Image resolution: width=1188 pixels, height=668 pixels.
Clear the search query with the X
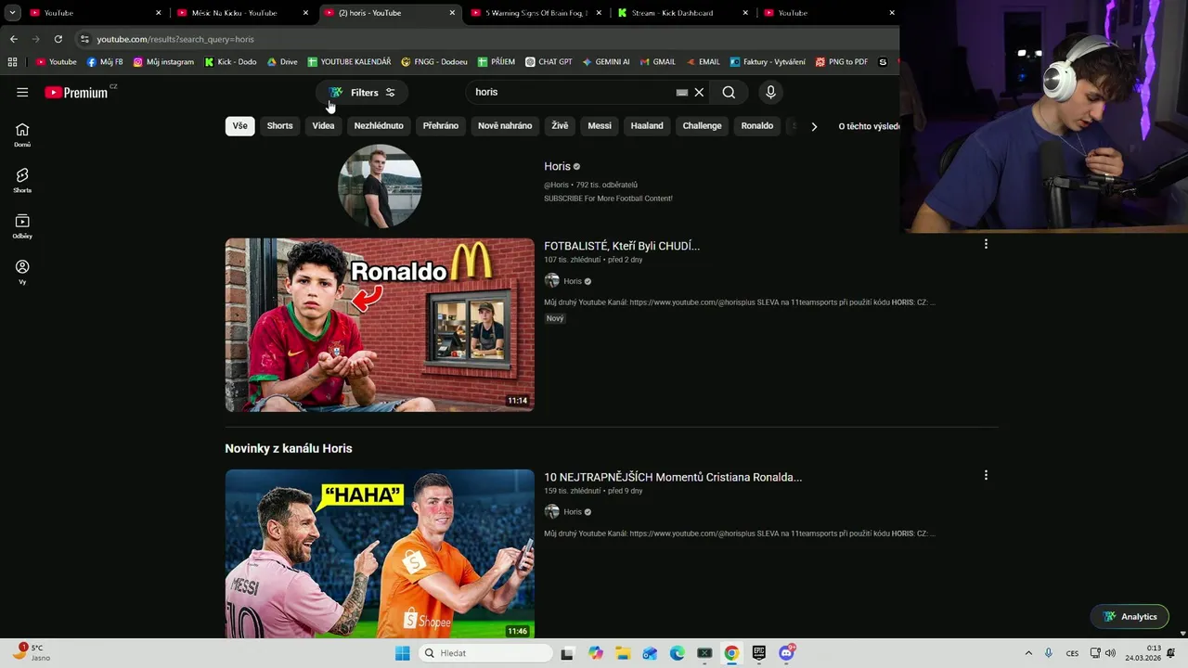[x=699, y=92]
